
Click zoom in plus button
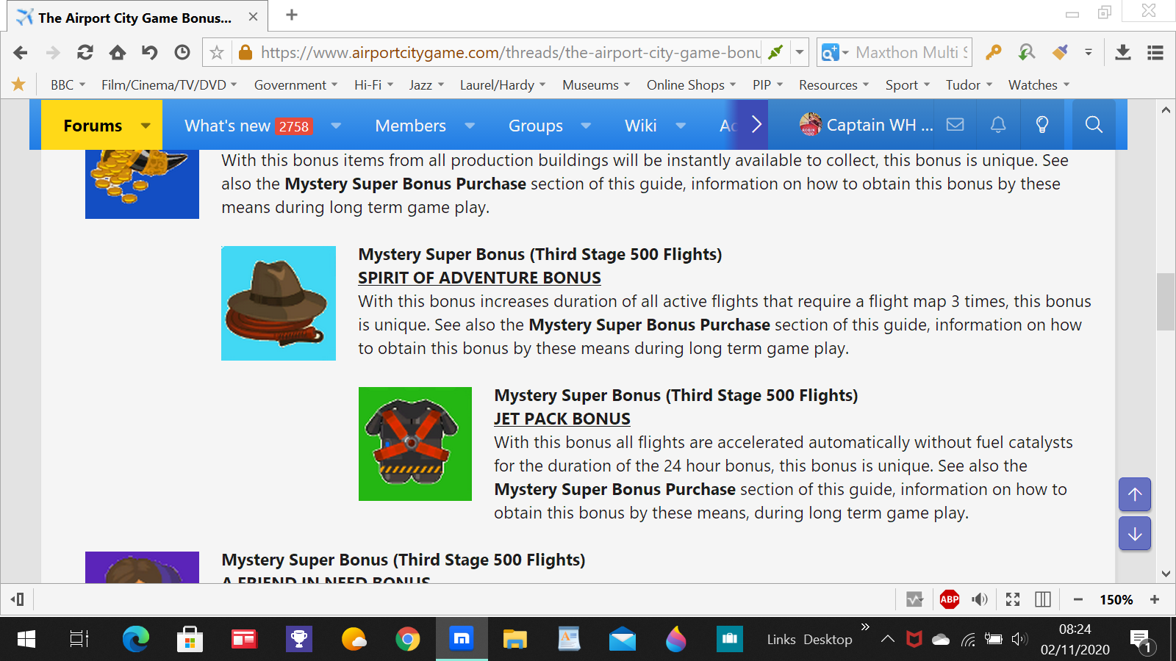pos(1155,599)
